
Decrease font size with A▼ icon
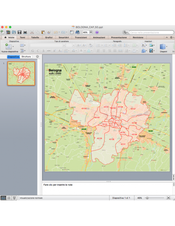point(84,45)
